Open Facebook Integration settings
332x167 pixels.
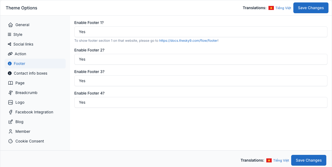tap(35, 112)
